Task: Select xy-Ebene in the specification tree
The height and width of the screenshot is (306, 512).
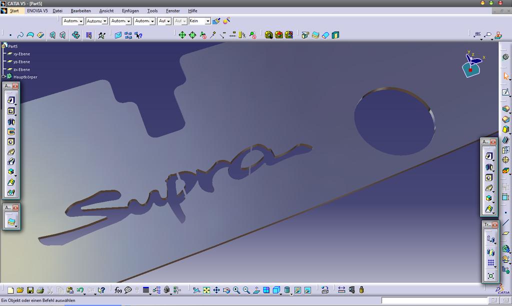Action: [21, 54]
